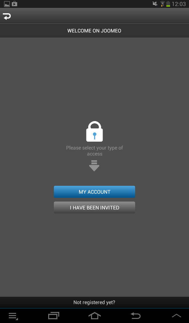189x323 pixels.
Task: Tap the muted sound status icon
Action: (155, 4)
